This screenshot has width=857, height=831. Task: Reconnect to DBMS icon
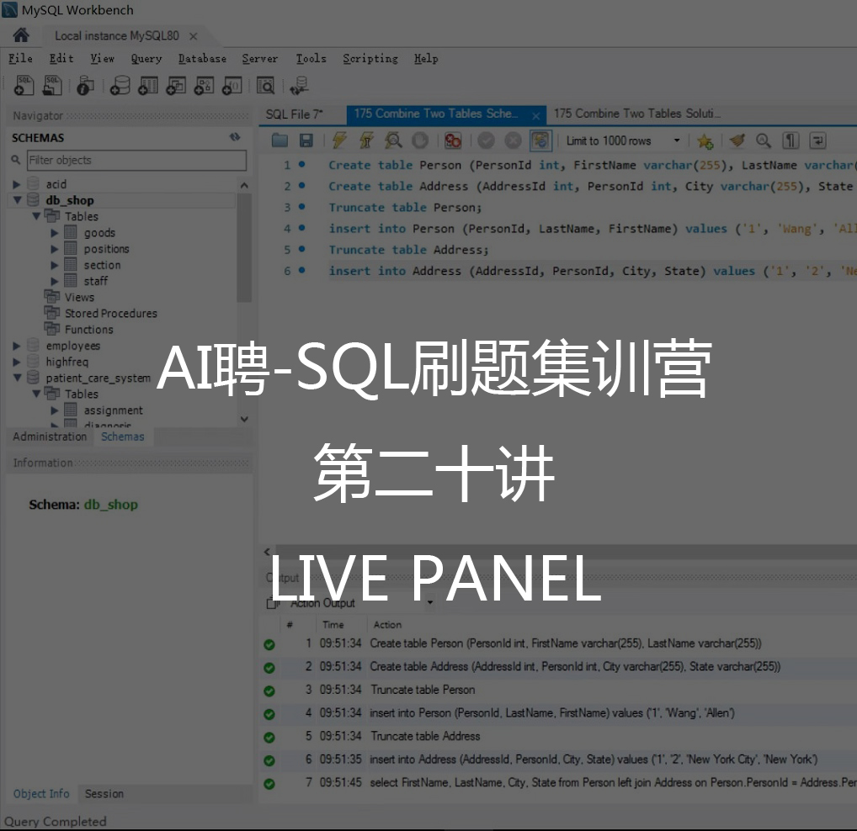point(300,86)
